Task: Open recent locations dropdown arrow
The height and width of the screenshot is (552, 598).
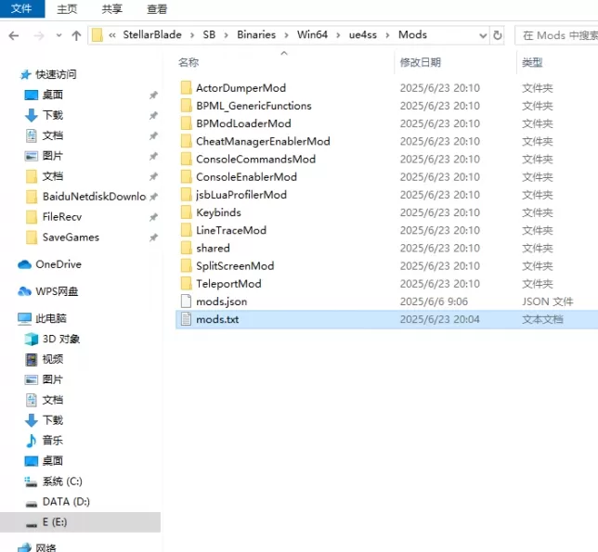Action: coord(58,35)
